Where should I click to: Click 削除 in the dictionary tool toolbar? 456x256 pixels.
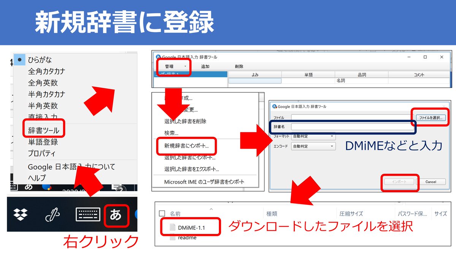[239, 66]
